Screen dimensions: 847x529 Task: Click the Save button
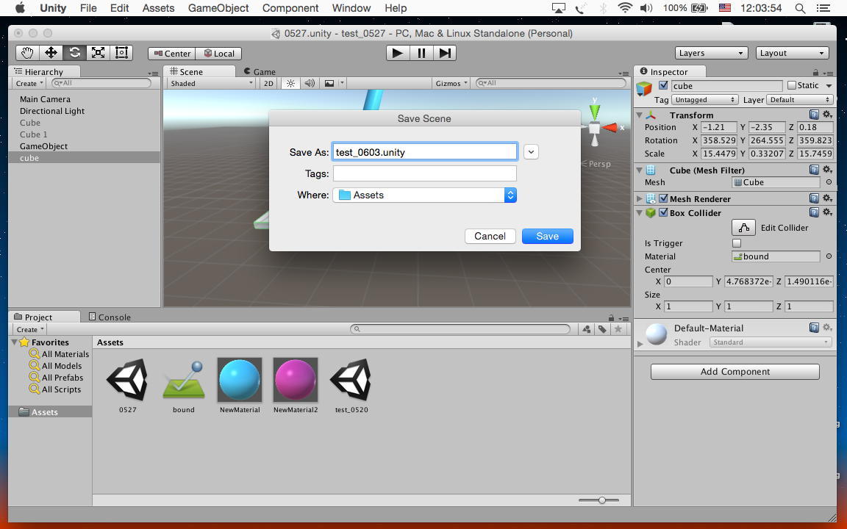click(x=547, y=236)
